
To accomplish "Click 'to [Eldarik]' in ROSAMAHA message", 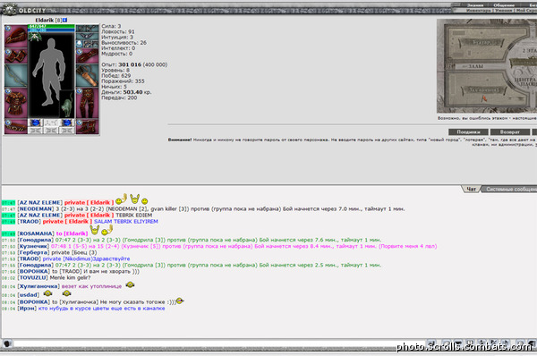I will (72, 233).
